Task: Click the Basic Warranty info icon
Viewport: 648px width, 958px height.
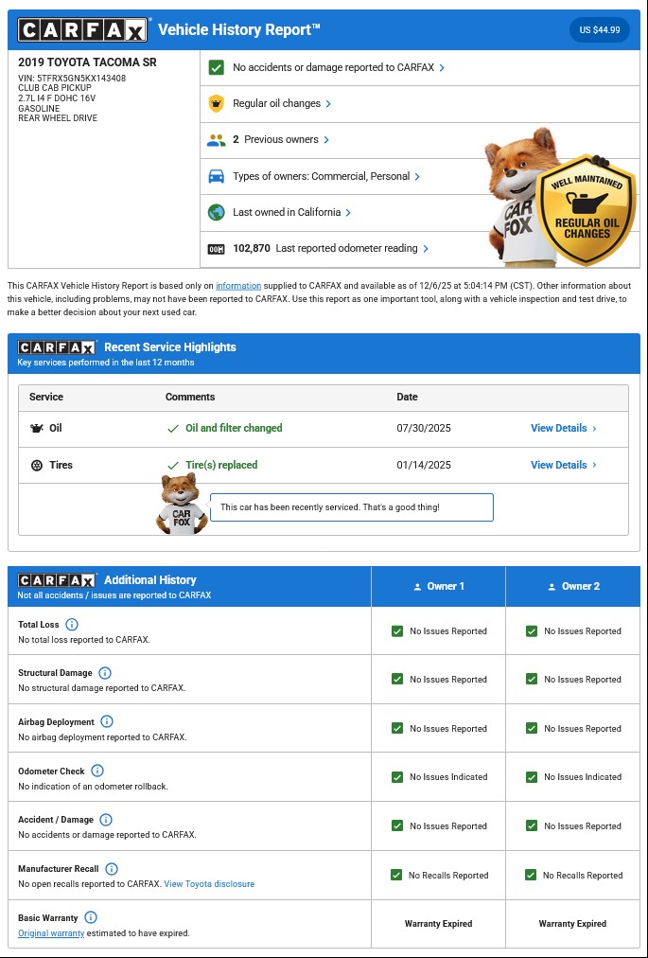Action: tap(91, 918)
